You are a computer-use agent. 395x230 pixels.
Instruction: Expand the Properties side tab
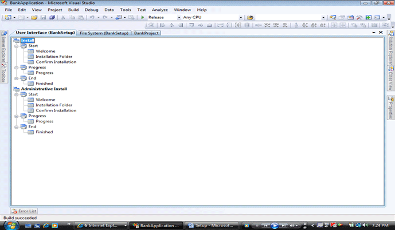point(391,108)
